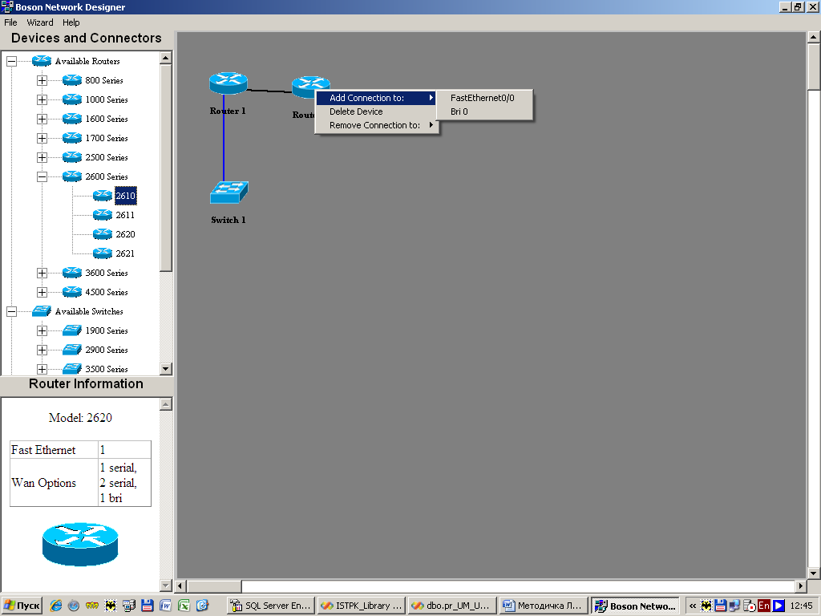Image resolution: width=821 pixels, height=616 pixels.
Task: Click the 3600 Series router icon
Action: [72, 273]
